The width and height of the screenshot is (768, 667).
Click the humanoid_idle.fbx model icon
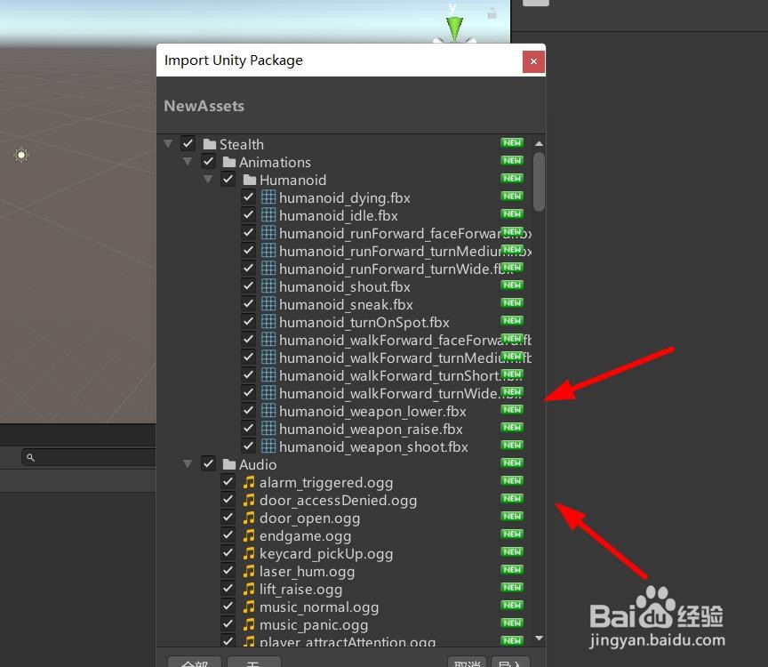[268, 215]
